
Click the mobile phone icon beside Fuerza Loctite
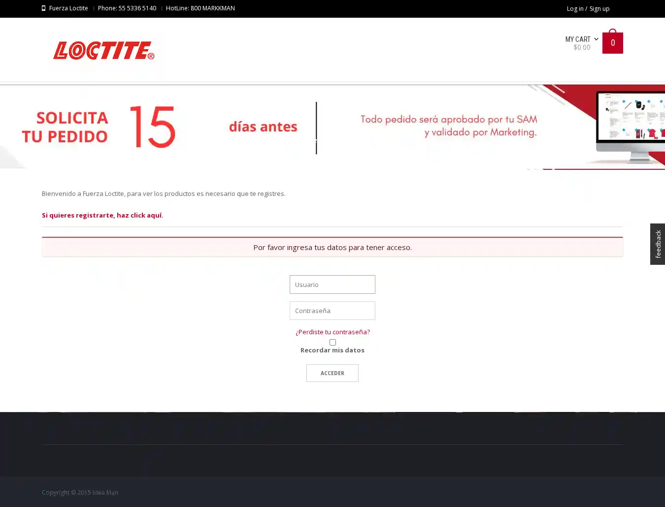point(43,8)
